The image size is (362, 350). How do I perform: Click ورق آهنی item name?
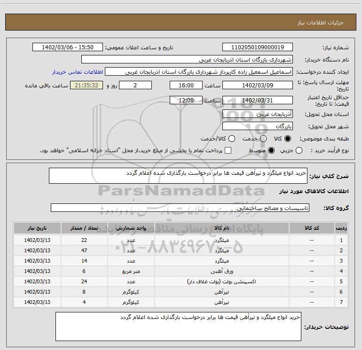coord(222,272)
